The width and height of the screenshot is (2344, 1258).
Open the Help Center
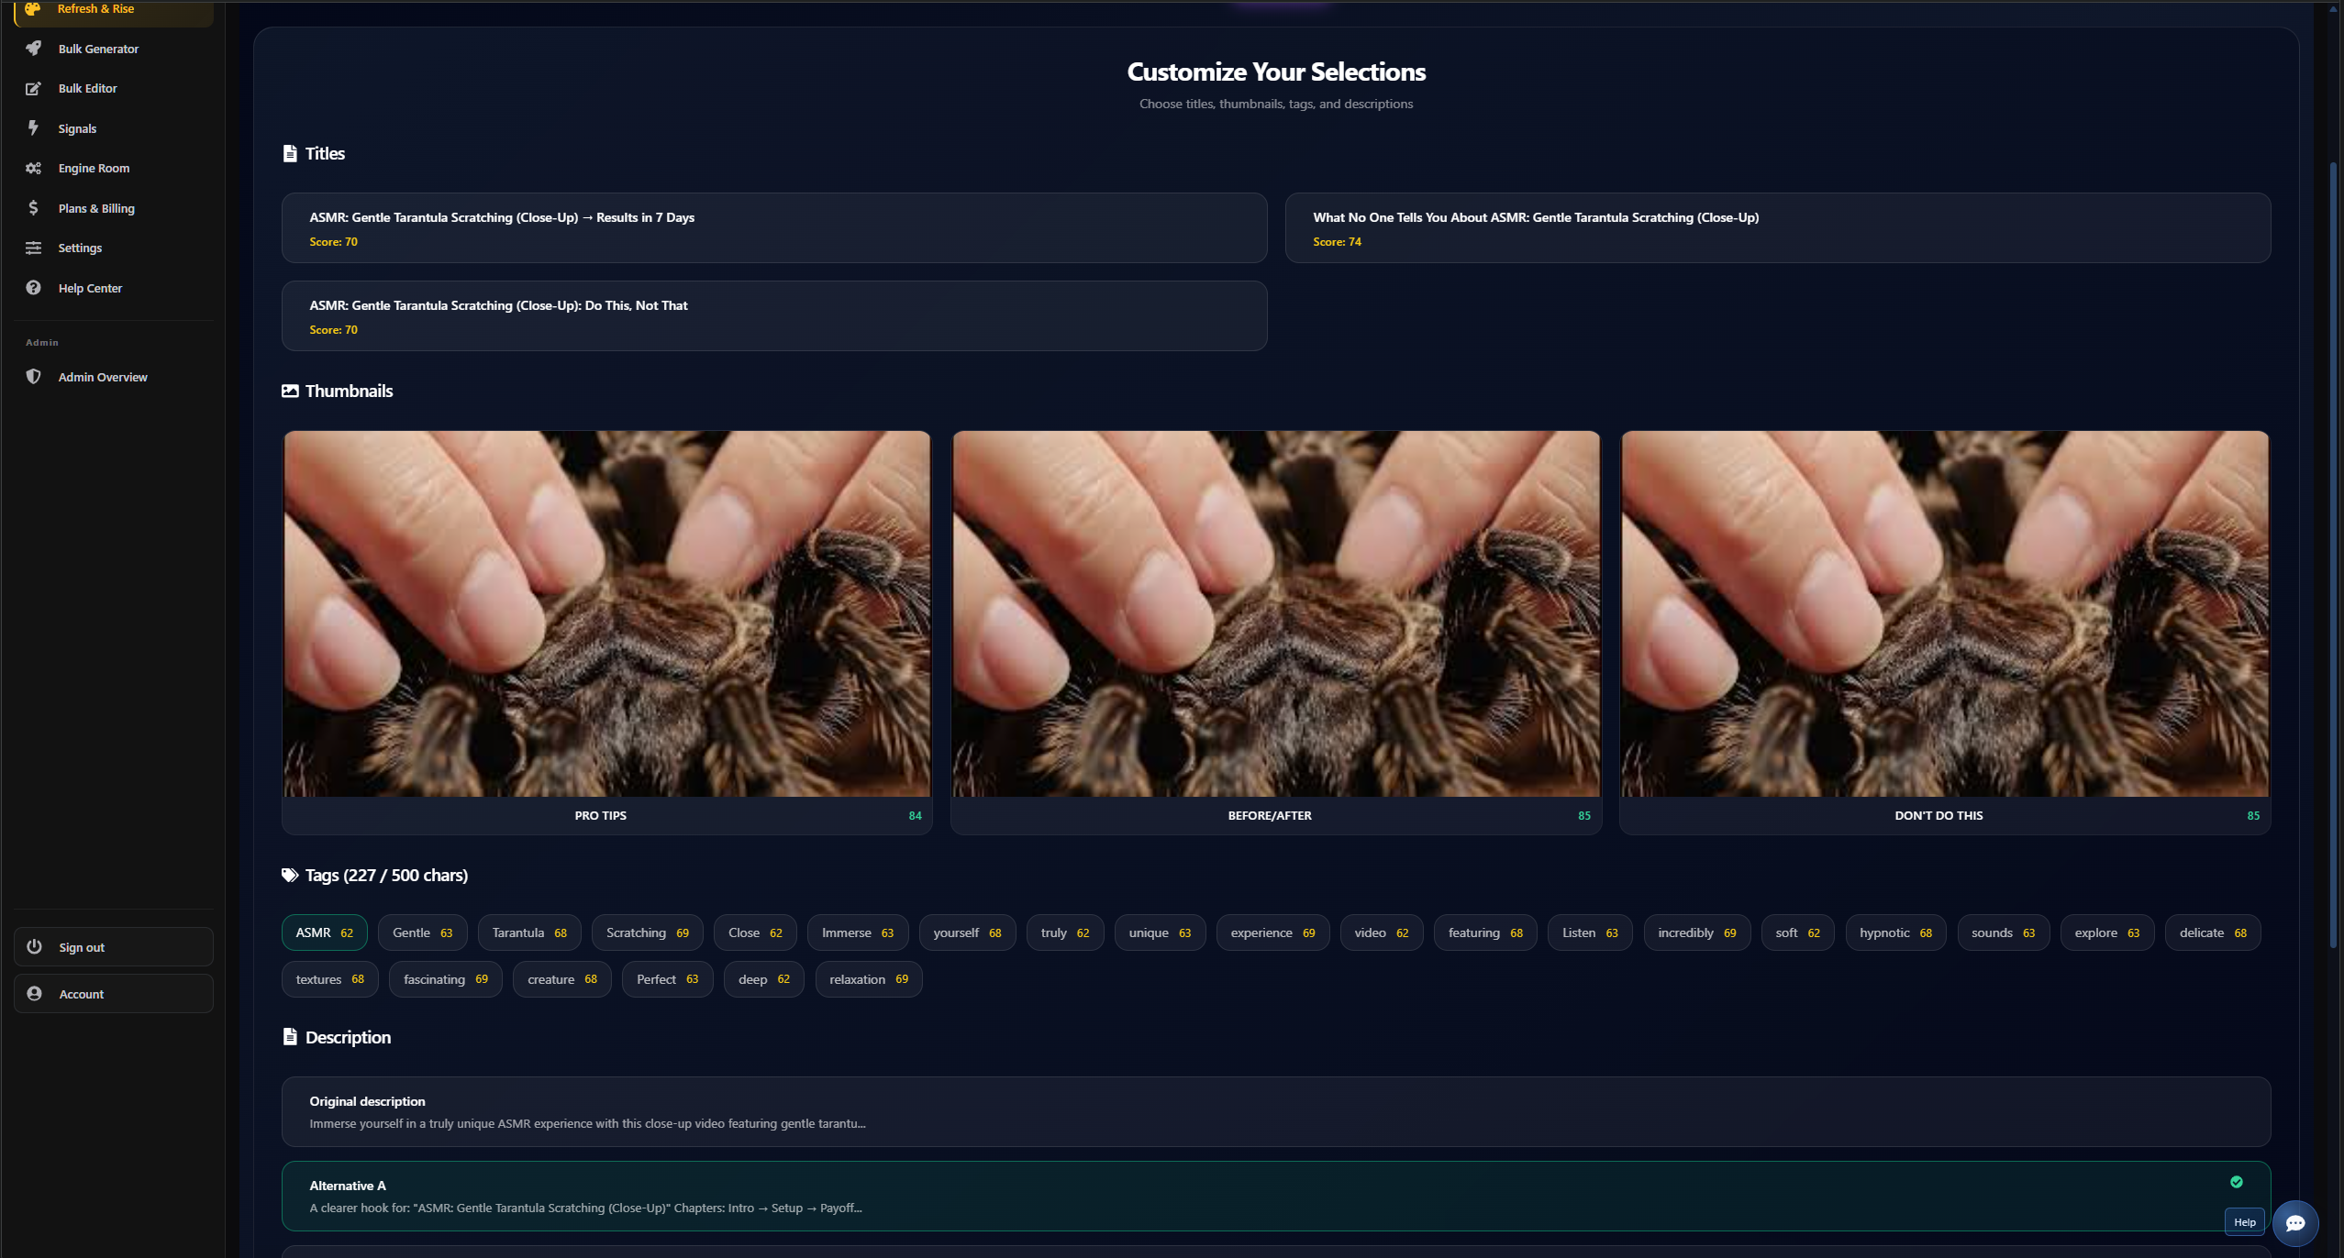pos(89,288)
